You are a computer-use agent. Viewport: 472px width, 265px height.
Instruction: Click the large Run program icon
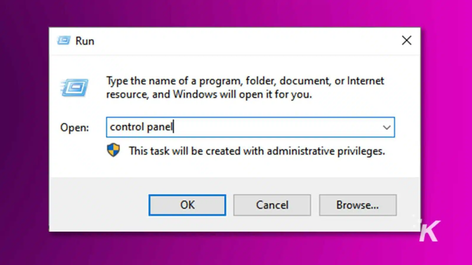75,87
